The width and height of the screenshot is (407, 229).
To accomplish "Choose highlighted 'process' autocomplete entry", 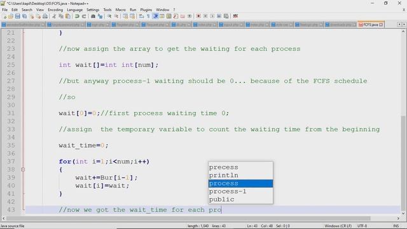I will (x=240, y=183).
